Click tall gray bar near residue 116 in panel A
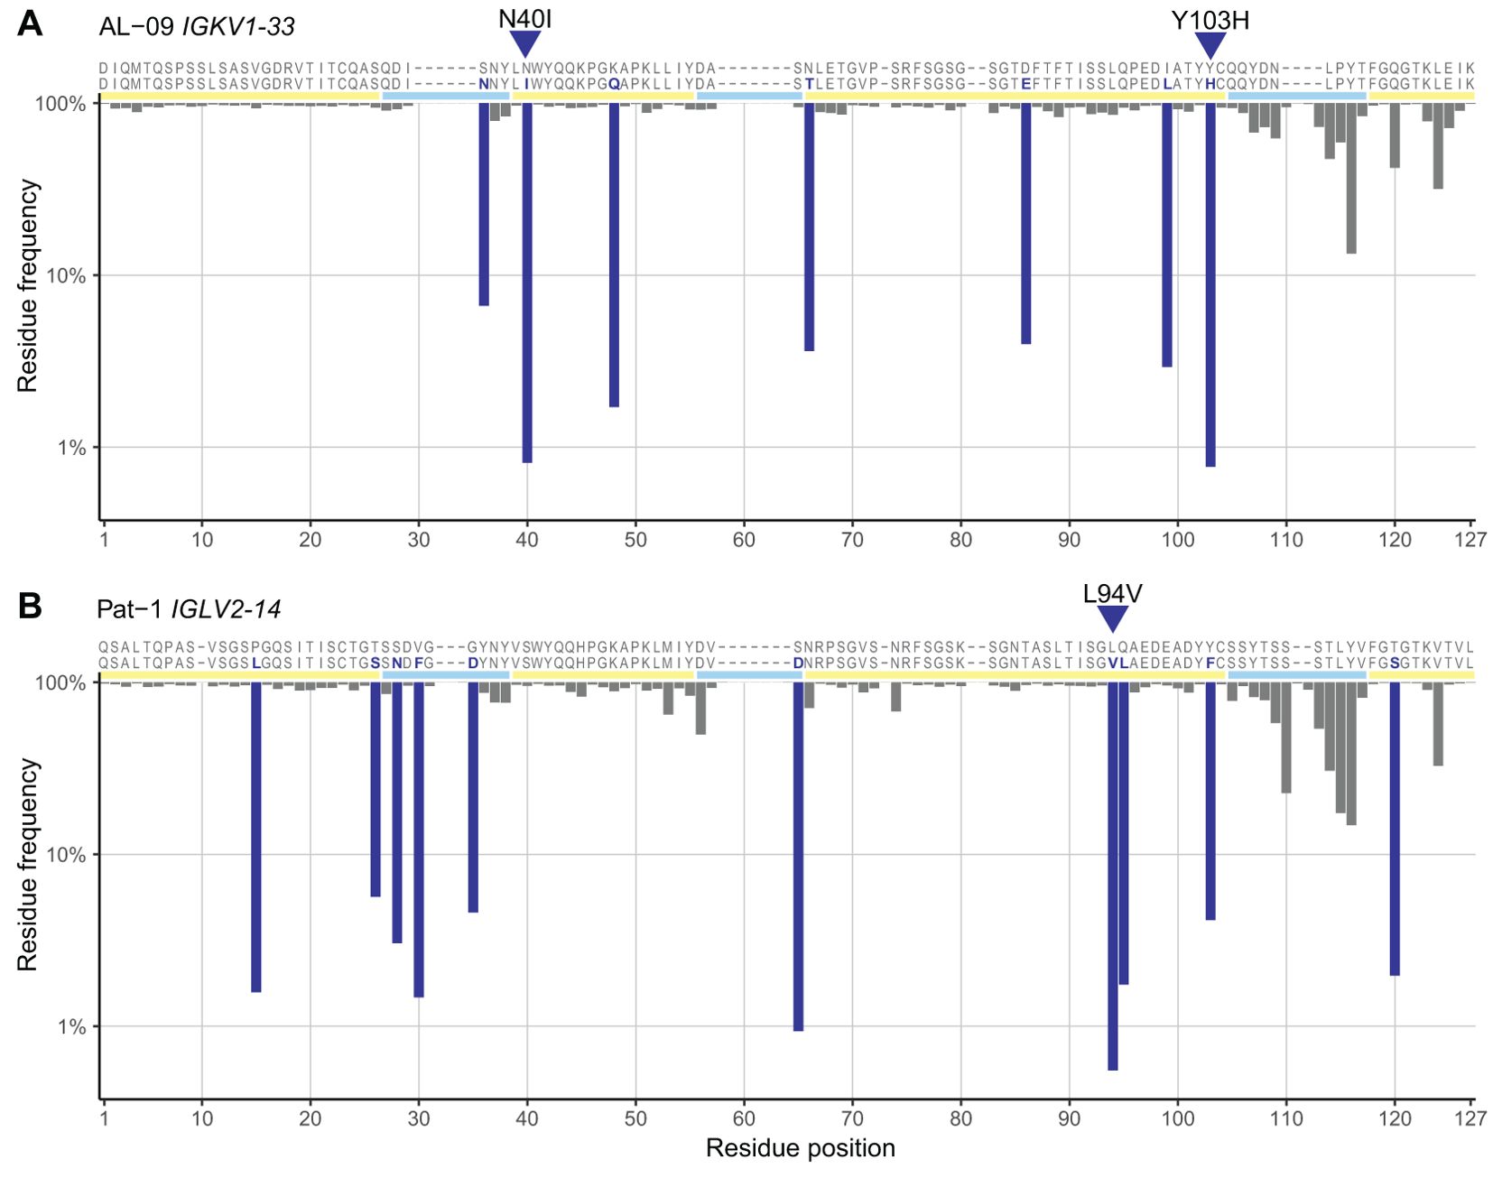The width and height of the screenshot is (1493, 1178). (1351, 178)
